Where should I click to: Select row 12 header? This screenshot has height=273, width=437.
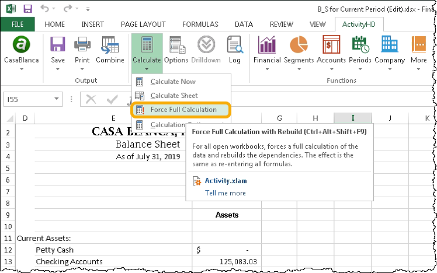coord(8,250)
